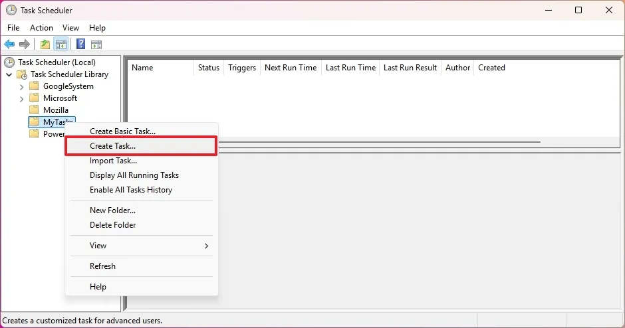Expand the Microsoft folder
This screenshot has width=625, height=328.
tap(21, 98)
